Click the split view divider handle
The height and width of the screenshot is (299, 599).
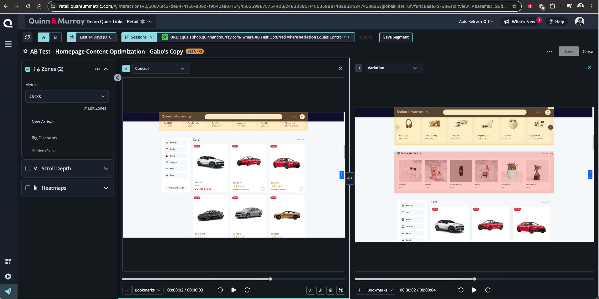pyautogui.click(x=350, y=178)
